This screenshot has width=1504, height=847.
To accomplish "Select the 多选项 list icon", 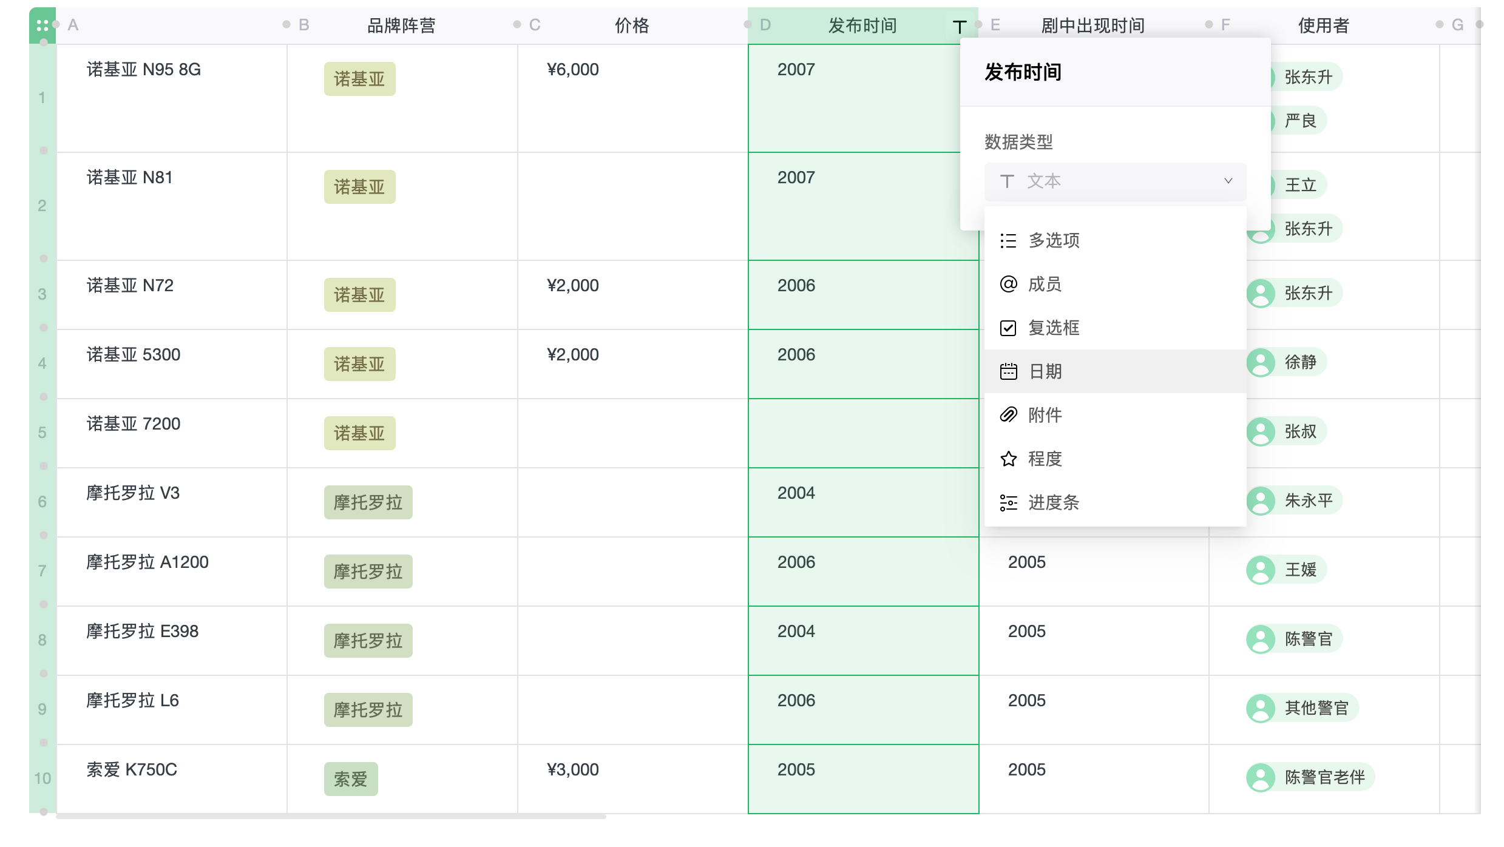I will (1008, 241).
